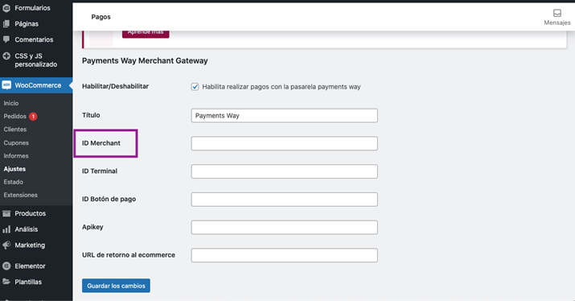The width and height of the screenshot is (575, 301).
Task: Click the Productos box icon
Action: 6,213
